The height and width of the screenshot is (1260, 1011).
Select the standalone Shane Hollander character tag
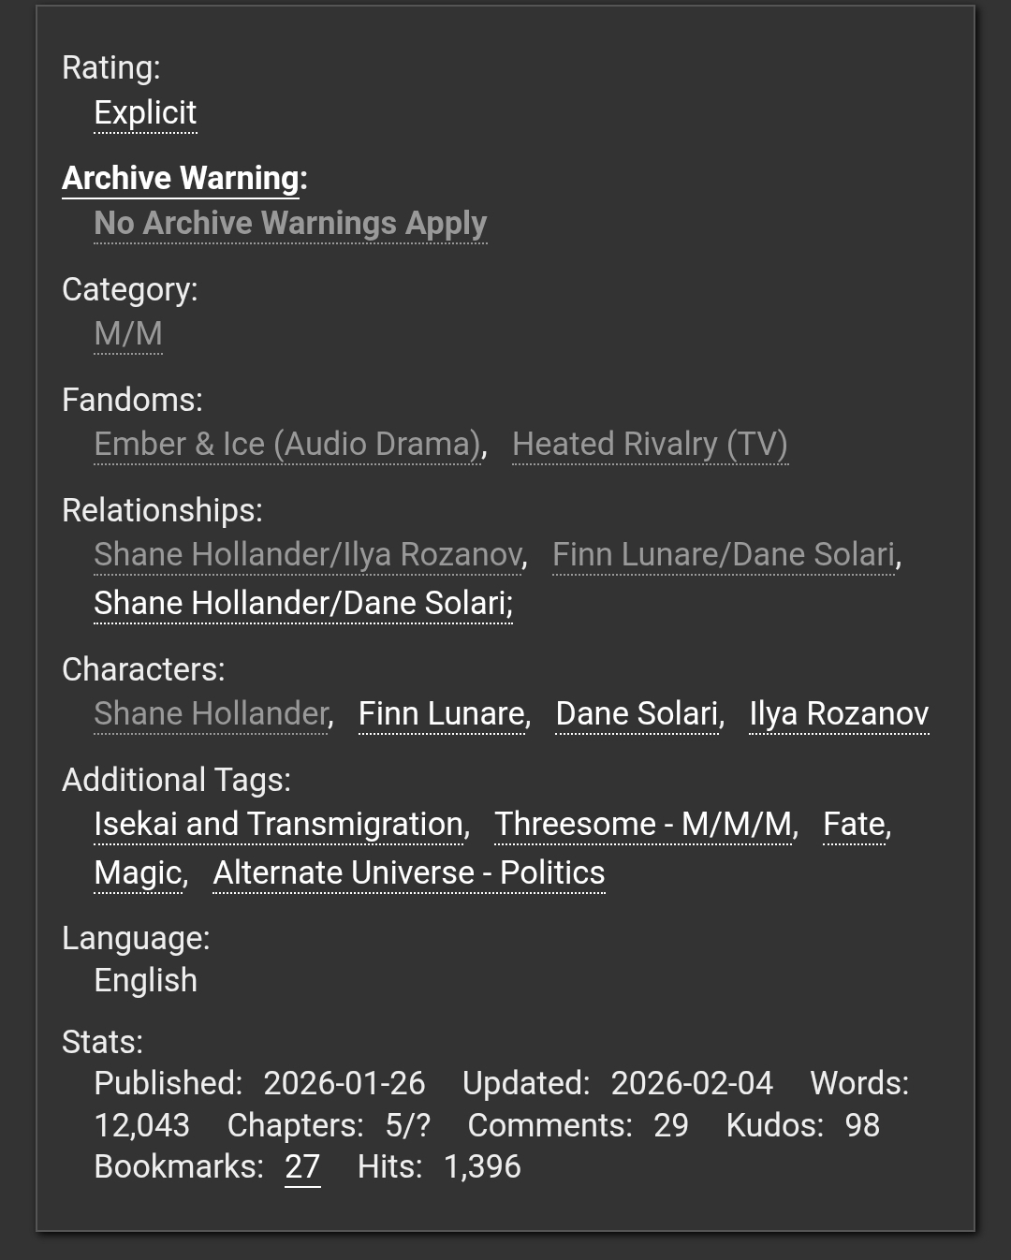coord(211,714)
